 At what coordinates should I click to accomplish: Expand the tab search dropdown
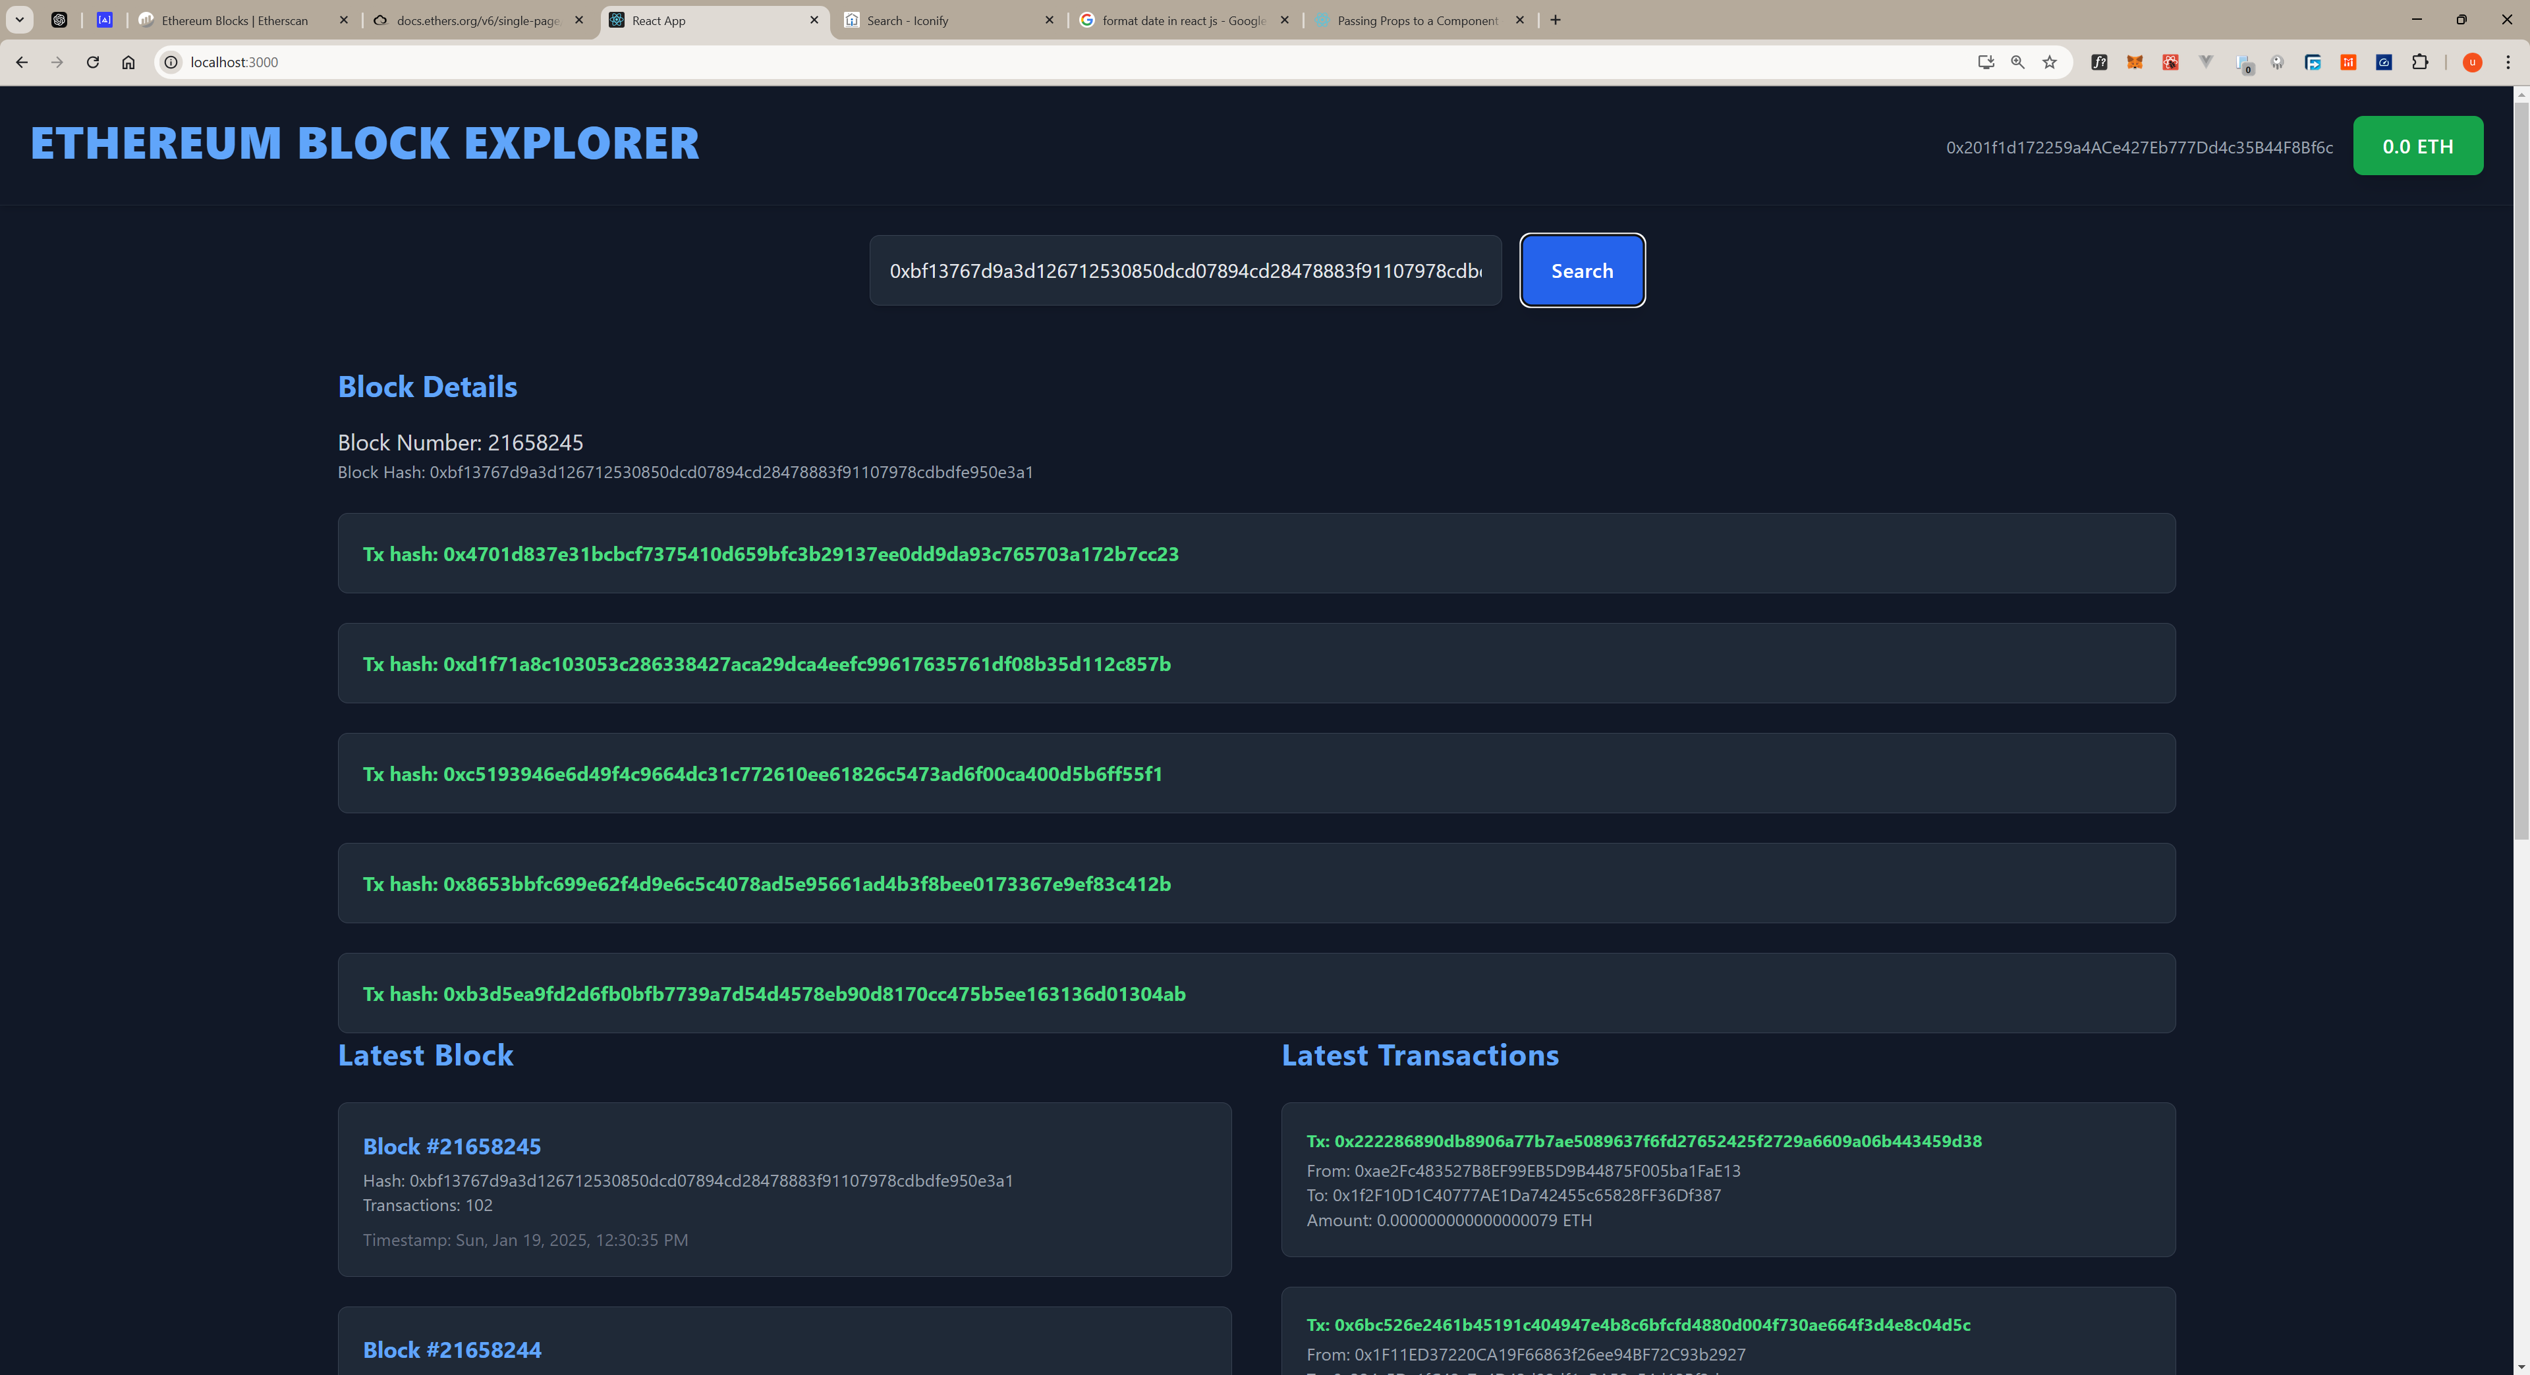pos(18,20)
